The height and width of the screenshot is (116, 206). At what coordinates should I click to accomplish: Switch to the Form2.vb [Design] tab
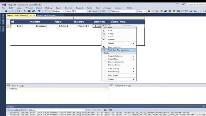[x=46, y=15]
